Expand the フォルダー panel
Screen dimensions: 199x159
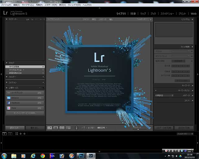(7, 77)
